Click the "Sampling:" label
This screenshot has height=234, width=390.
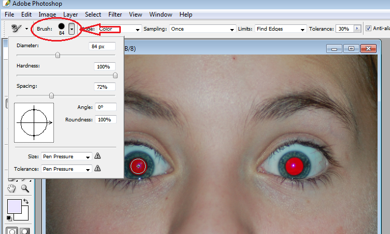click(x=155, y=29)
